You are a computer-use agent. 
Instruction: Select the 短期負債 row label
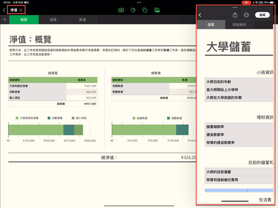[x=140, y=92]
